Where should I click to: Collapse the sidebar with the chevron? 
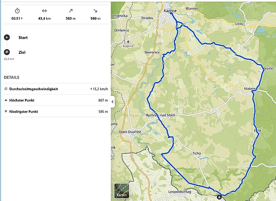[x=113, y=101]
